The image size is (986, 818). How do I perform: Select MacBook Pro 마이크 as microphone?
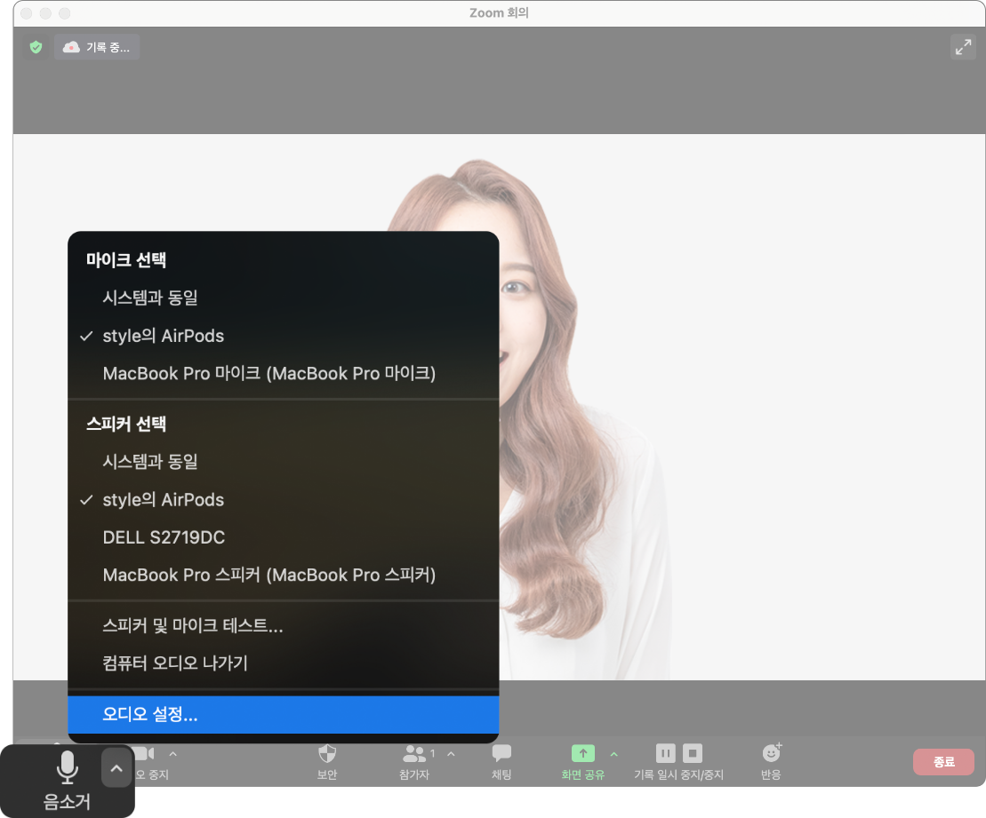[269, 374]
